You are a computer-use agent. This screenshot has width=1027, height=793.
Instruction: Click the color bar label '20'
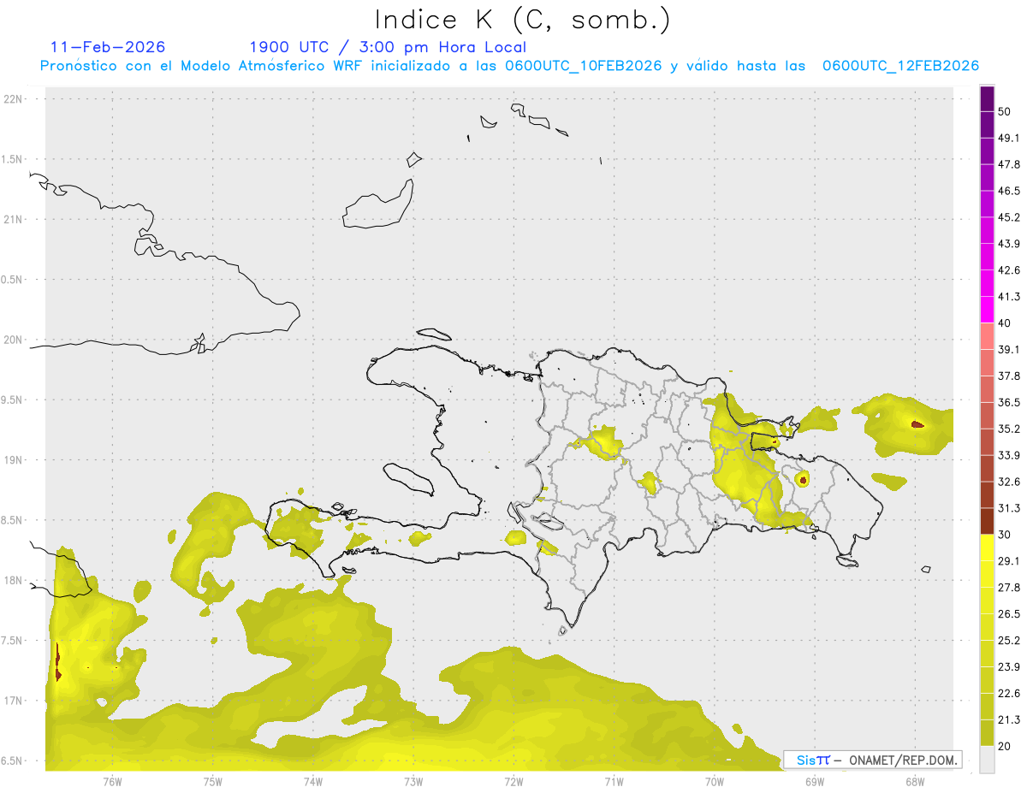(x=1005, y=746)
